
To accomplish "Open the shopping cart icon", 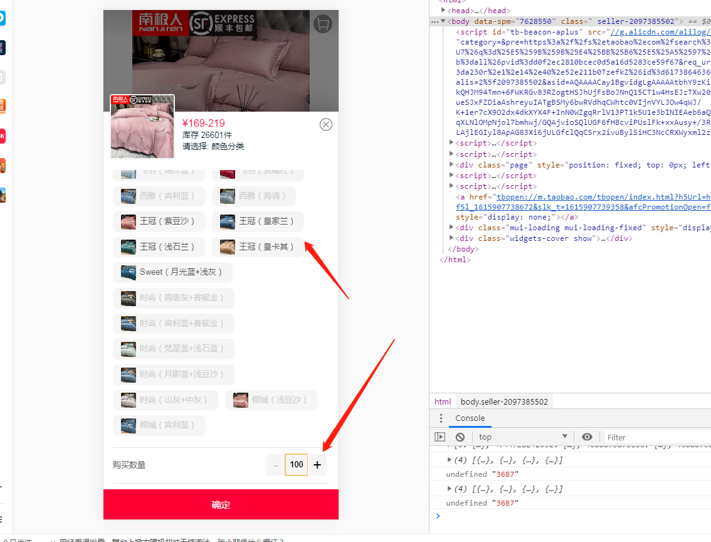I will point(323,24).
